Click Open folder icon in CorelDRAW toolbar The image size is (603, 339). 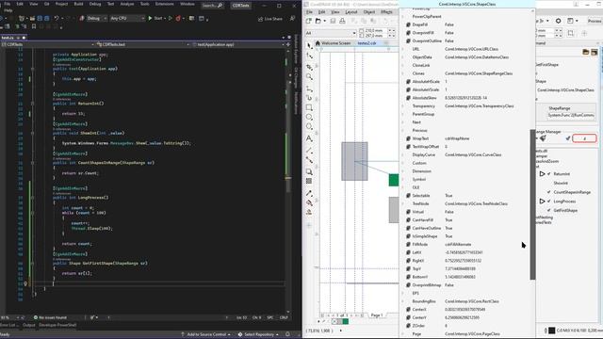318,21
